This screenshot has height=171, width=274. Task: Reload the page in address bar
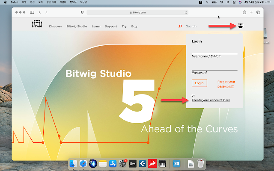pyautogui.click(x=186, y=12)
